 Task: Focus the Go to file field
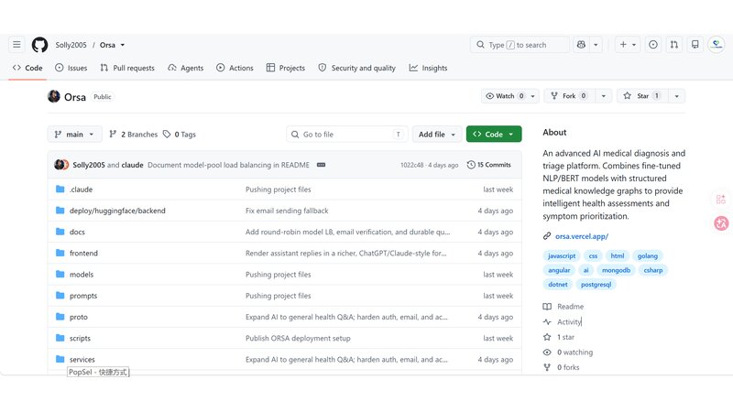(x=347, y=134)
